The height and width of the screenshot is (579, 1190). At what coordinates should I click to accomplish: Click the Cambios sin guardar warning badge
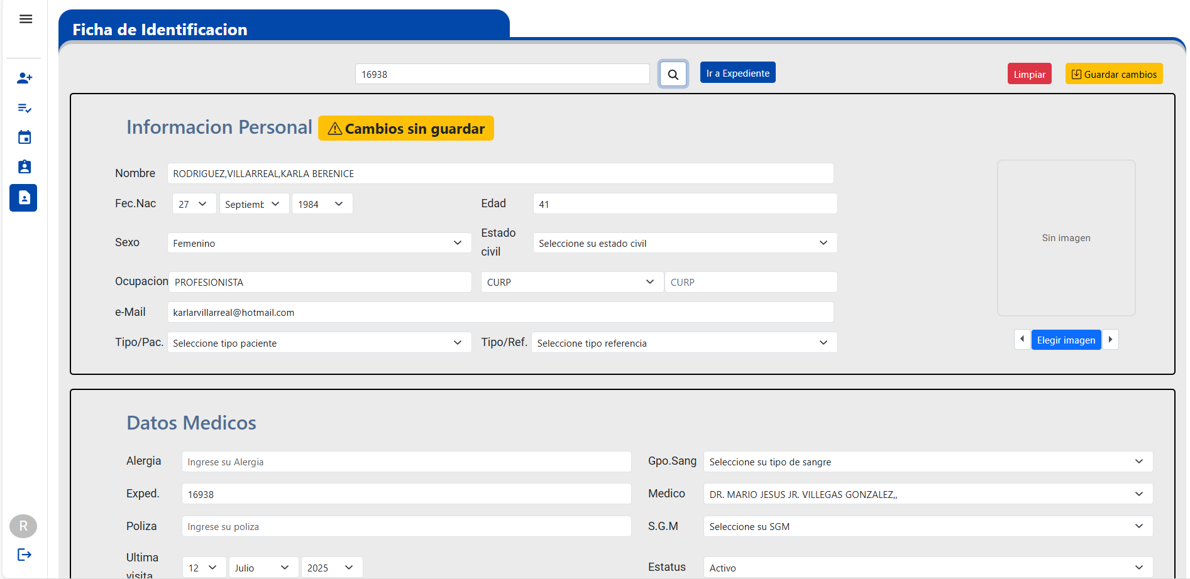coord(405,128)
